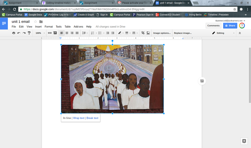Image resolution: width=251 pixels, height=148 pixels.
Task: Reload the page
Action: pyautogui.click(x=15, y=9)
